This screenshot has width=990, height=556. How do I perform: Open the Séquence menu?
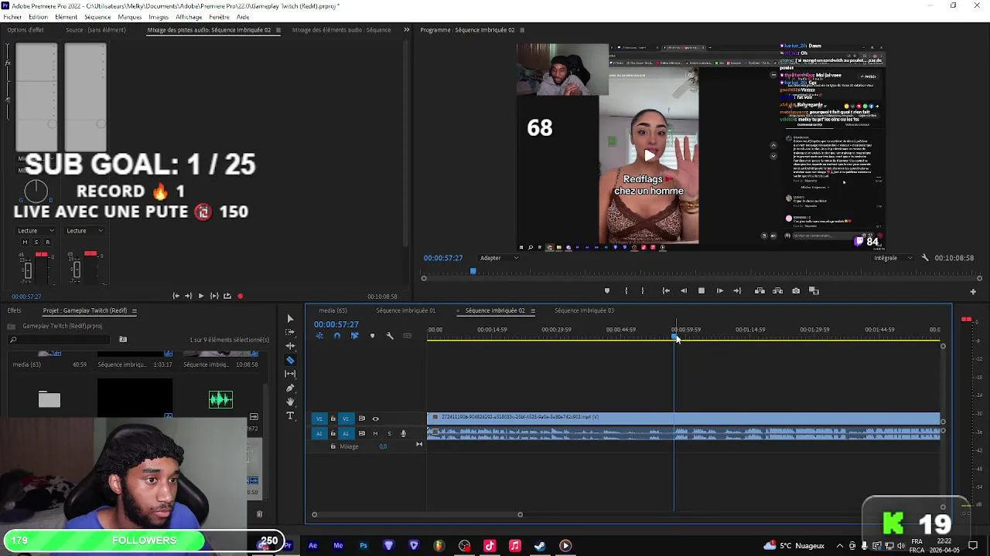pos(97,17)
